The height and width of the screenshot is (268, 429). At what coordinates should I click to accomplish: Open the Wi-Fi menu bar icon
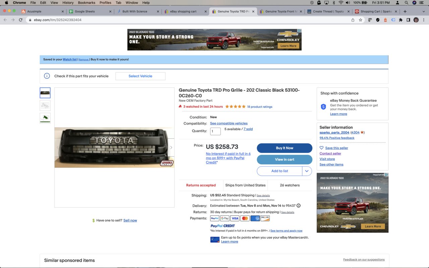341,3
